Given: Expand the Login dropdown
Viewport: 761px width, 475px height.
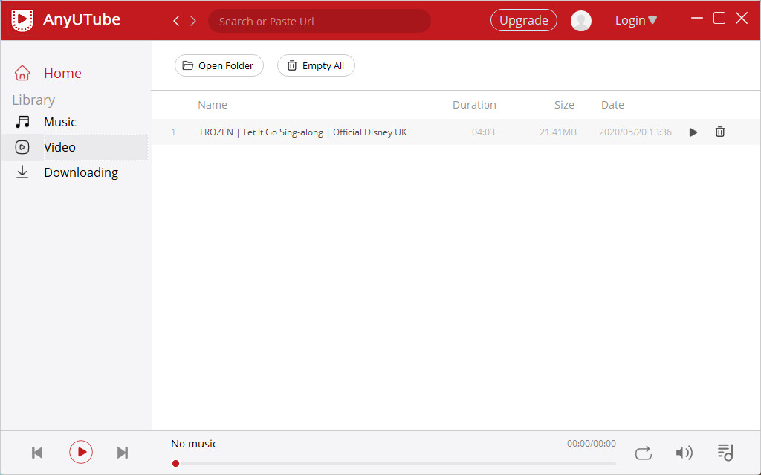Looking at the screenshot, I should click(x=636, y=20).
